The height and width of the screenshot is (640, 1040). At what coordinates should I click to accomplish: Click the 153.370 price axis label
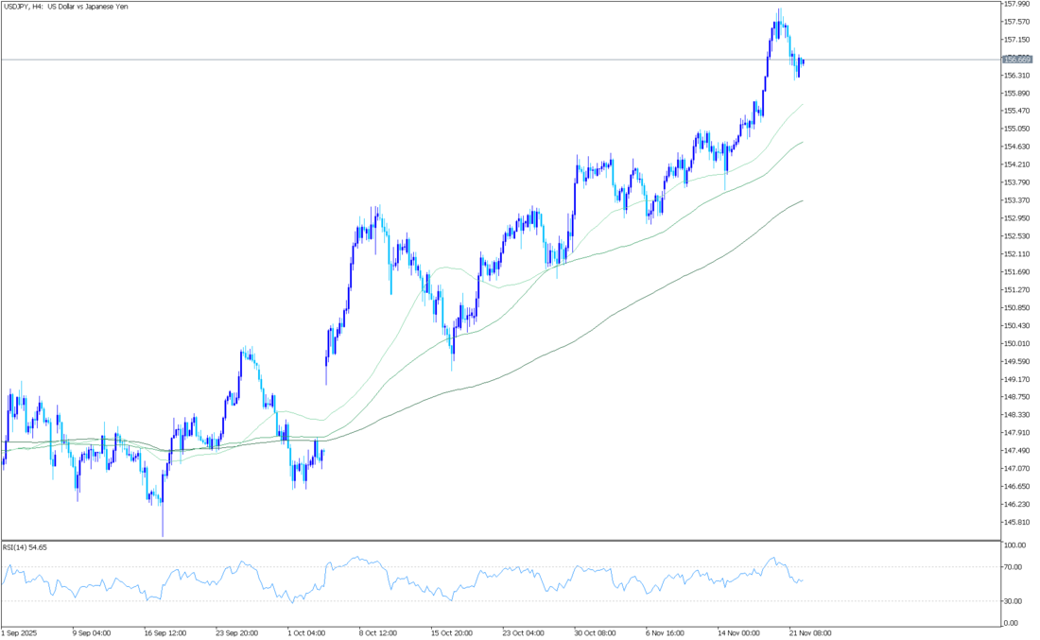click(x=1016, y=200)
